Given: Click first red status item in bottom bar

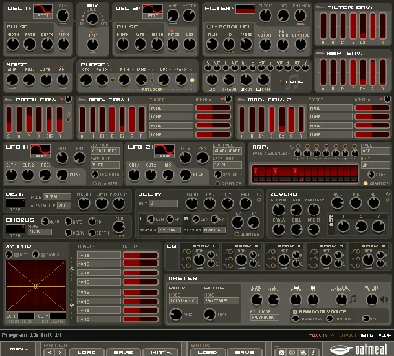Looking at the screenshot, I should [318, 335].
